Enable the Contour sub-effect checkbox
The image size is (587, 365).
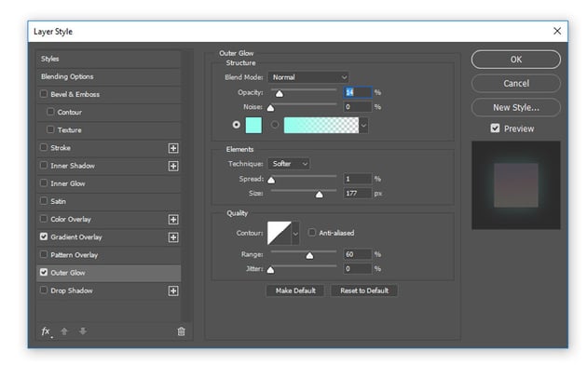pyautogui.click(x=50, y=112)
